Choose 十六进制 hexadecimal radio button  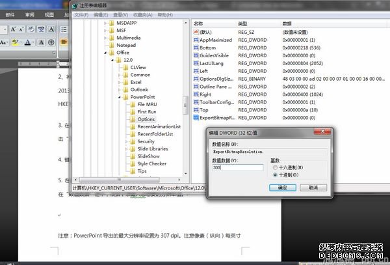tap(275, 167)
